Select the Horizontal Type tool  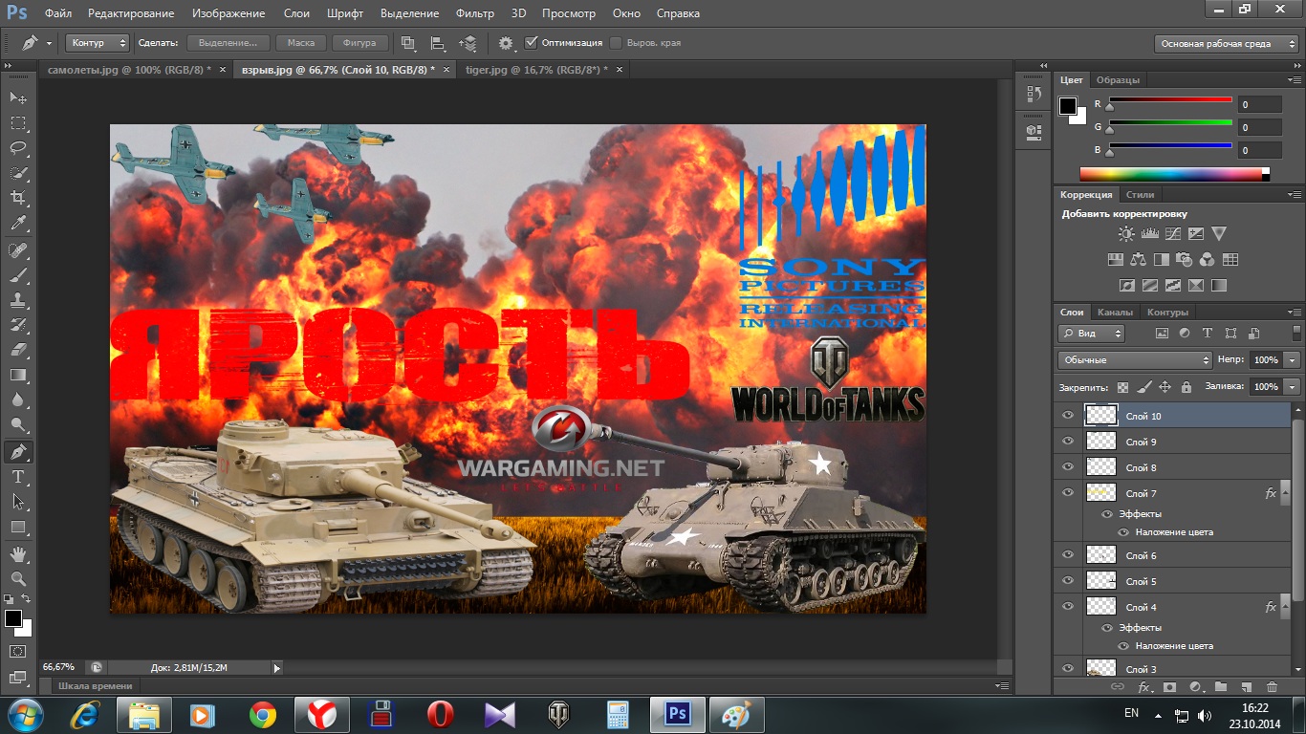(x=17, y=476)
